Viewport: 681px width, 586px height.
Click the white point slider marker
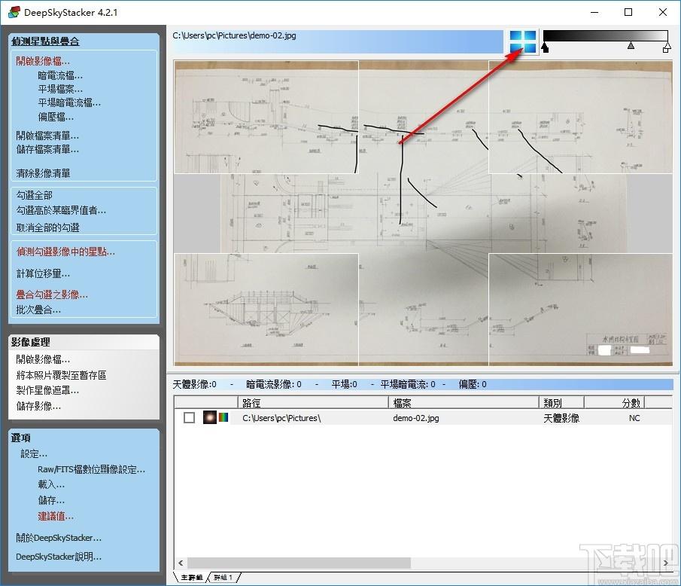coord(667,47)
